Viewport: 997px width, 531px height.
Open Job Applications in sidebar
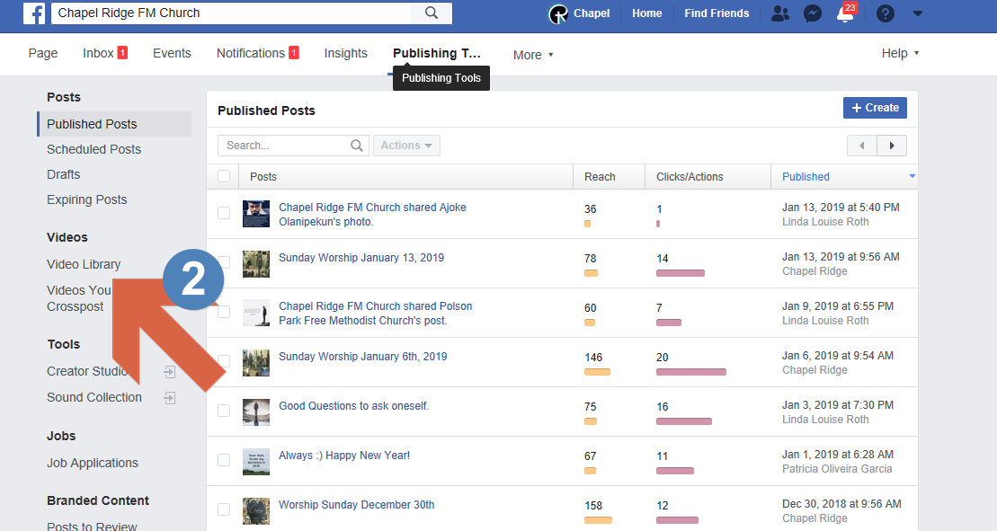point(93,463)
